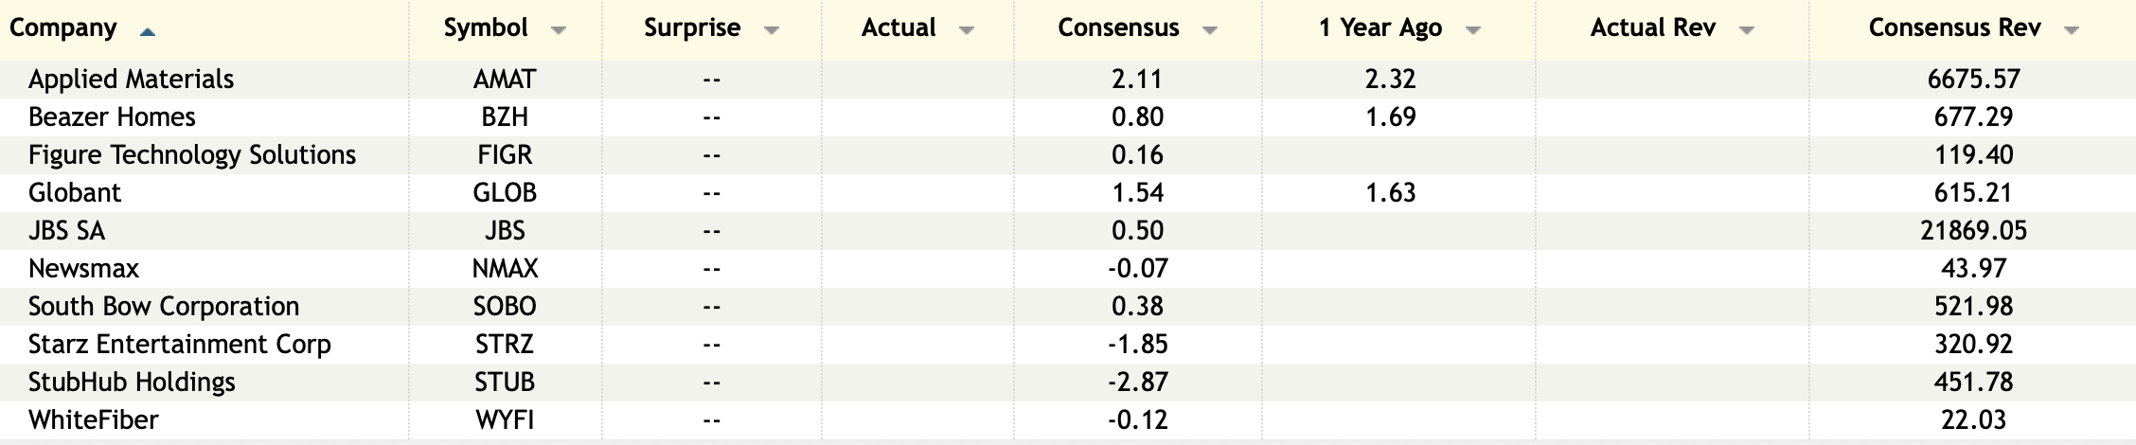2136x445 pixels.
Task: Click the STUB ticker symbol
Action: coord(505,382)
